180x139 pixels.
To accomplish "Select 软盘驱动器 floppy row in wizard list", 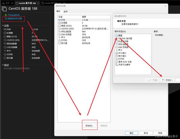I will (133, 41).
